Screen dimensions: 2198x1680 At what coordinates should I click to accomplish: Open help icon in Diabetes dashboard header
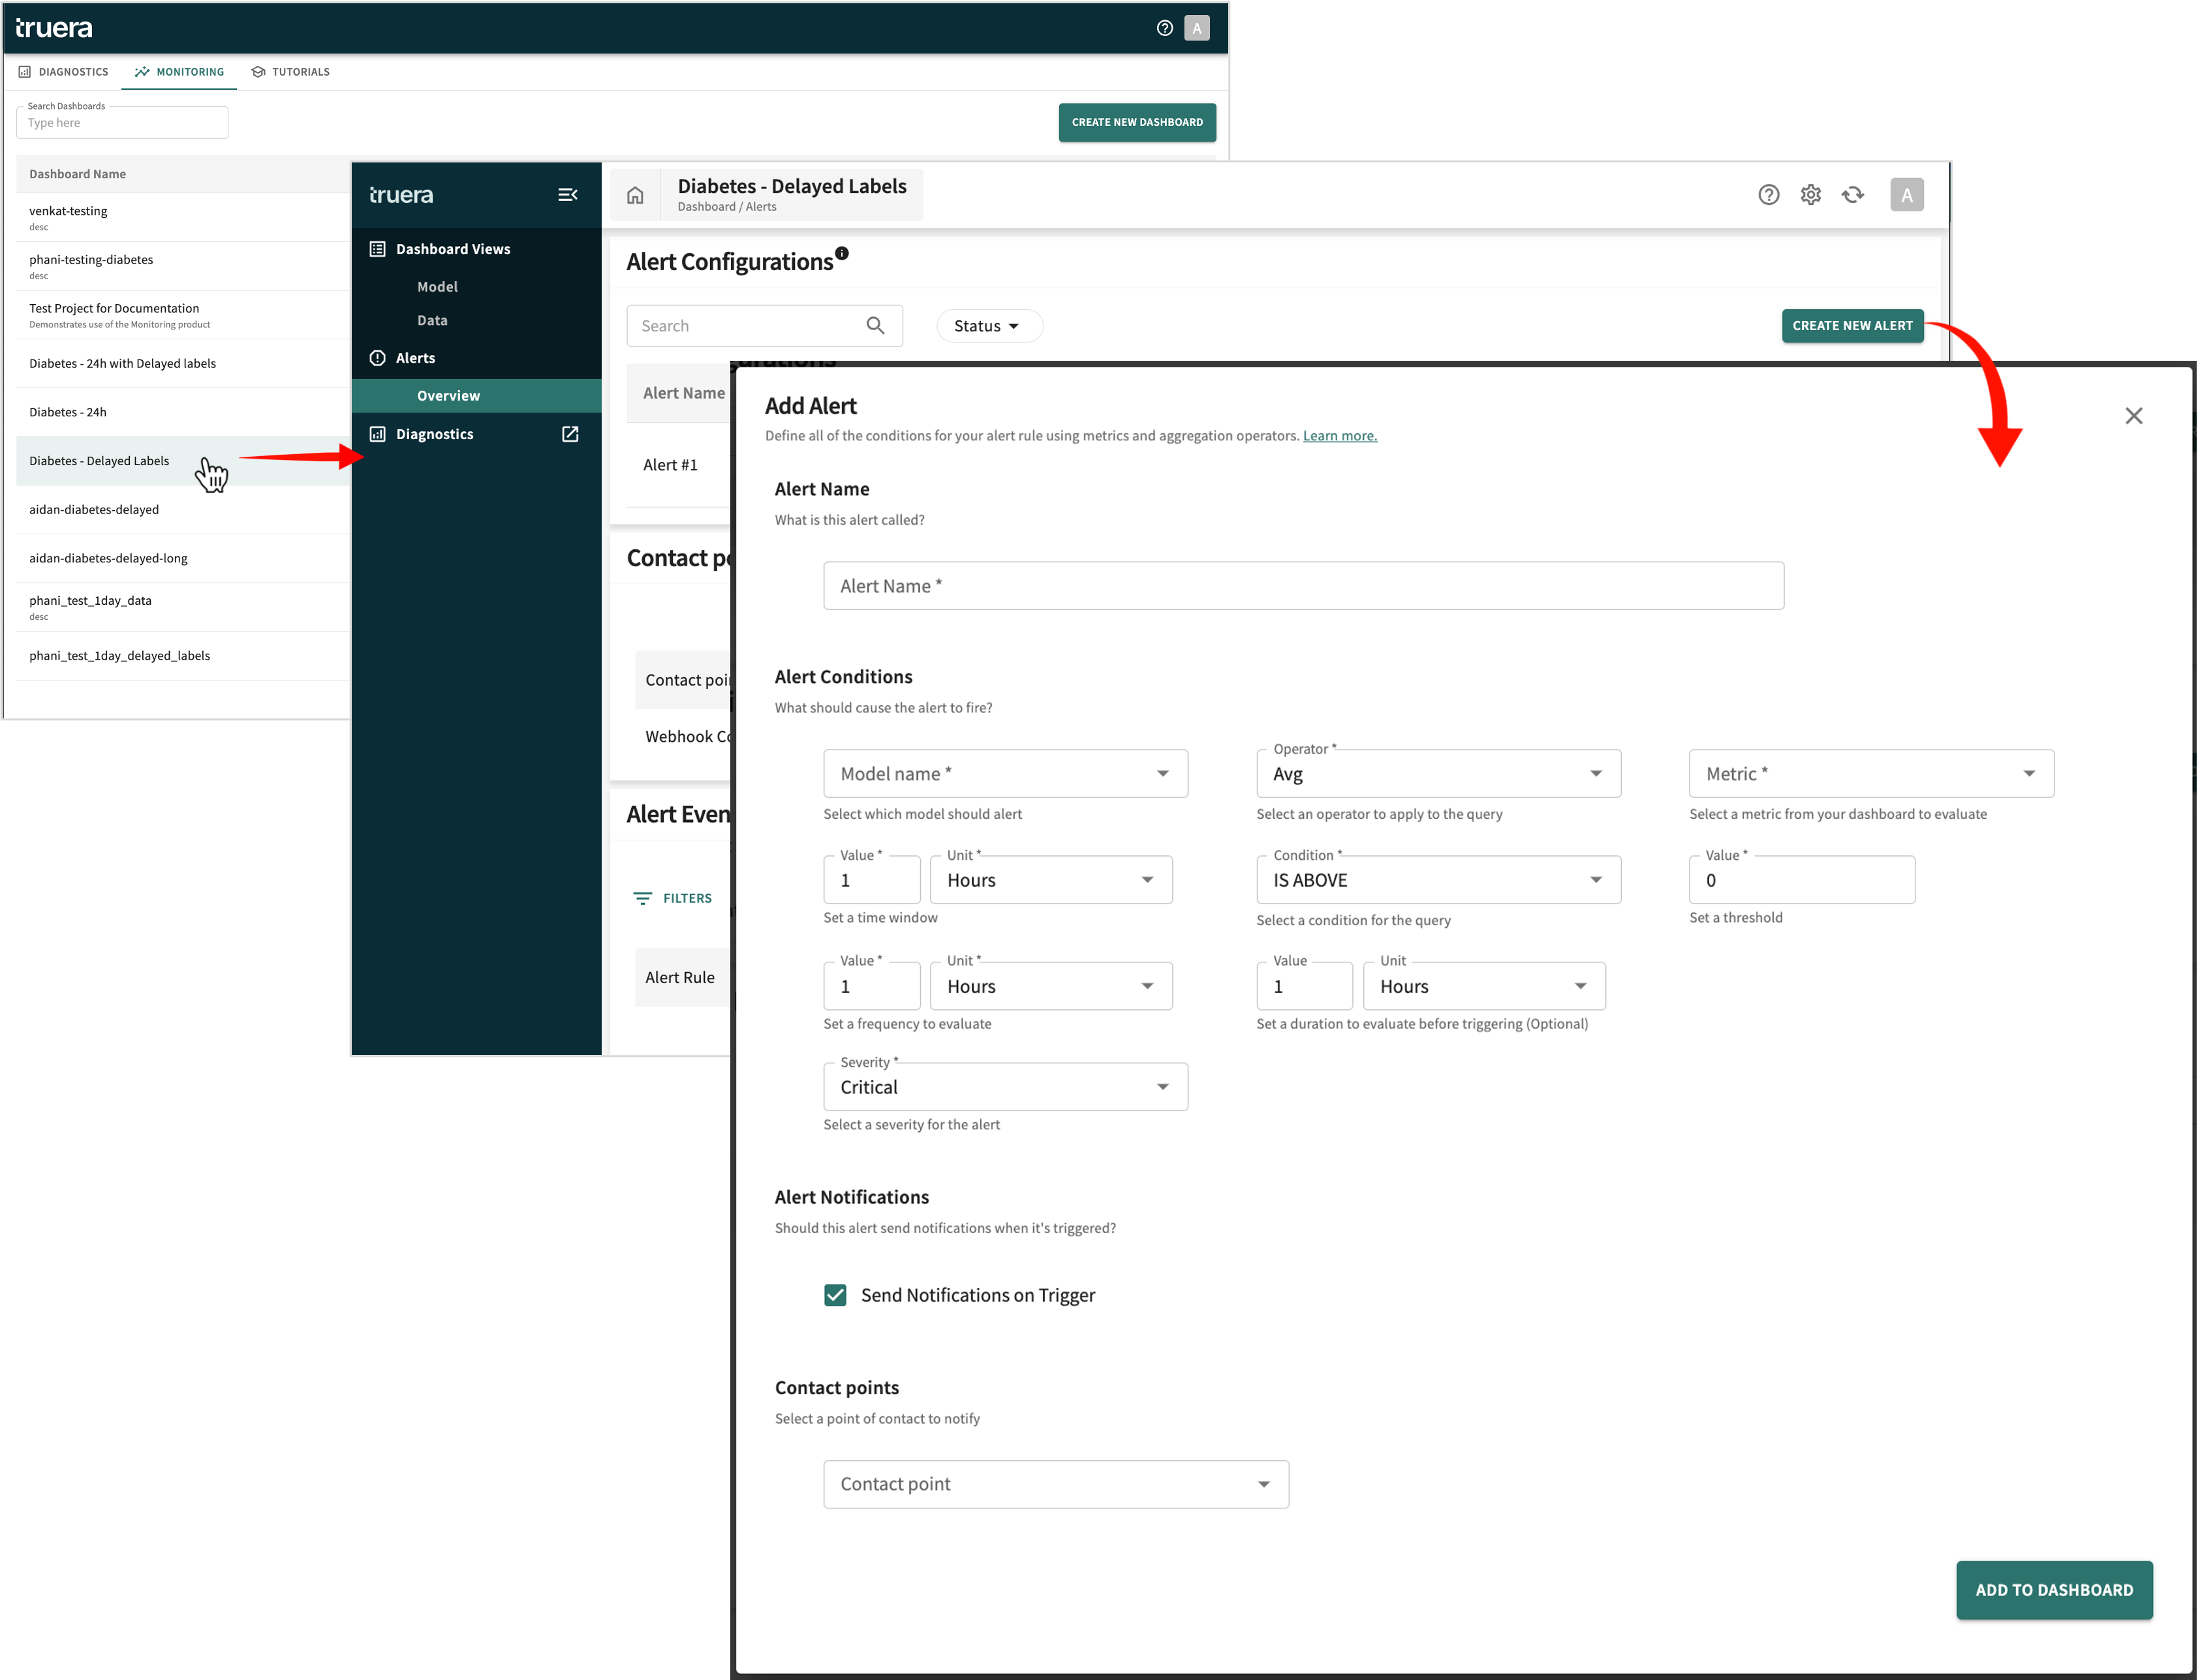click(1768, 195)
